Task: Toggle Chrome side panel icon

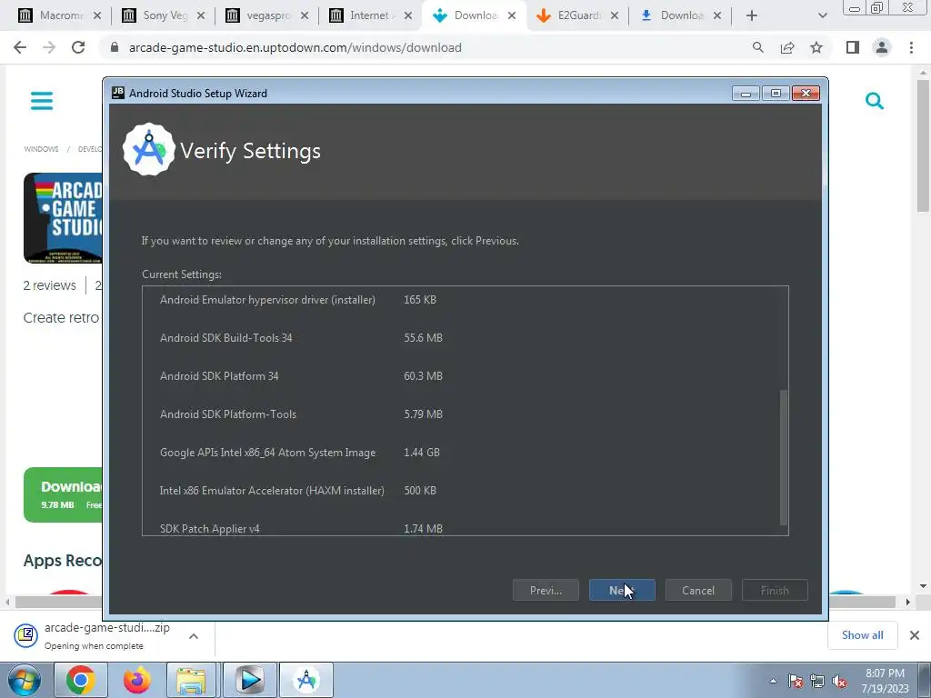Action: click(x=853, y=47)
